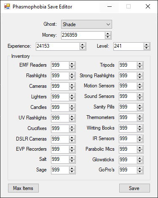The height and width of the screenshot is (198, 158).
Task: Increase GoPro's count with up arrow
Action: point(140,168)
